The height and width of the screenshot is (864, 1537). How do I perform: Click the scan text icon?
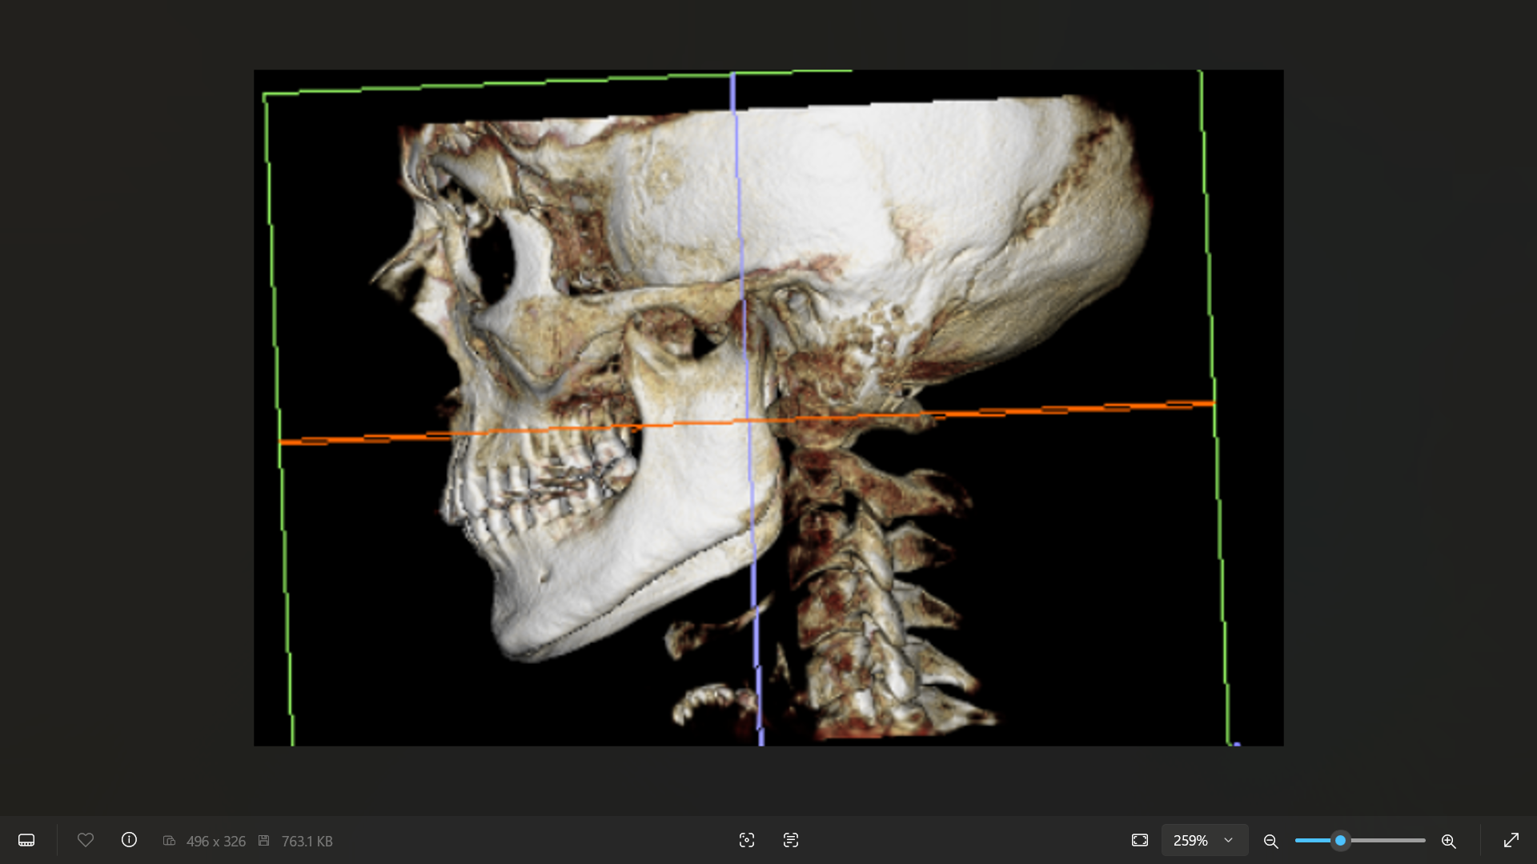click(x=791, y=840)
